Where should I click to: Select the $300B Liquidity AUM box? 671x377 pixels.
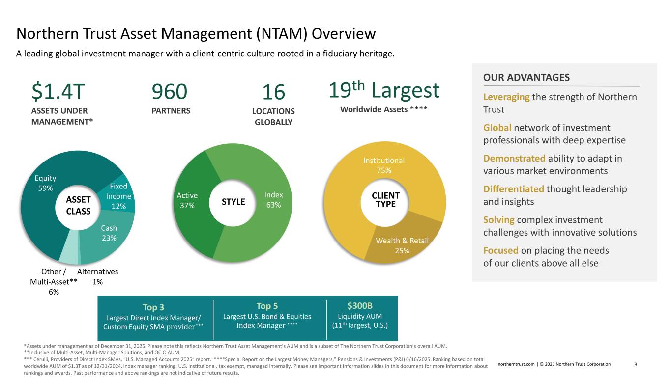(x=360, y=317)
